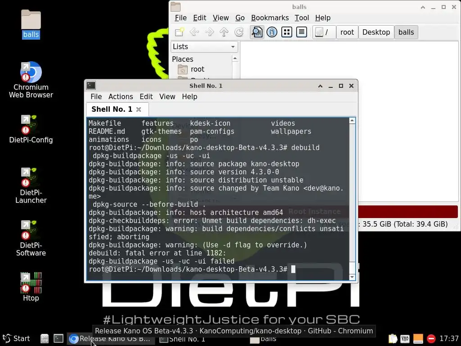
Task: Open new tab icon in balls file manager
Action: 179,32
